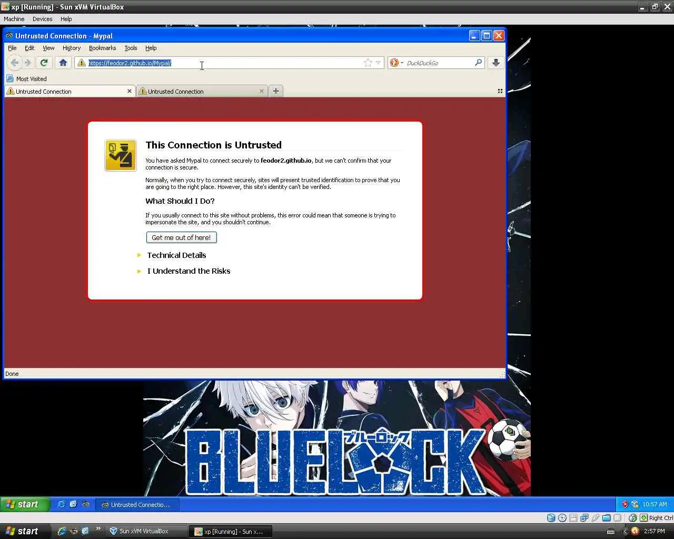Click host taskbar Internet Explorer quick launch

[62, 531]
